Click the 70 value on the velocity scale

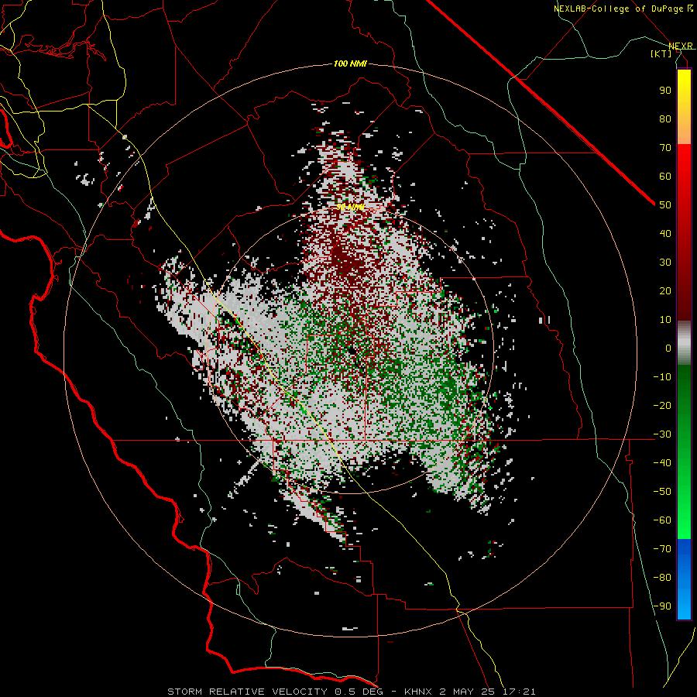point(665,148)
